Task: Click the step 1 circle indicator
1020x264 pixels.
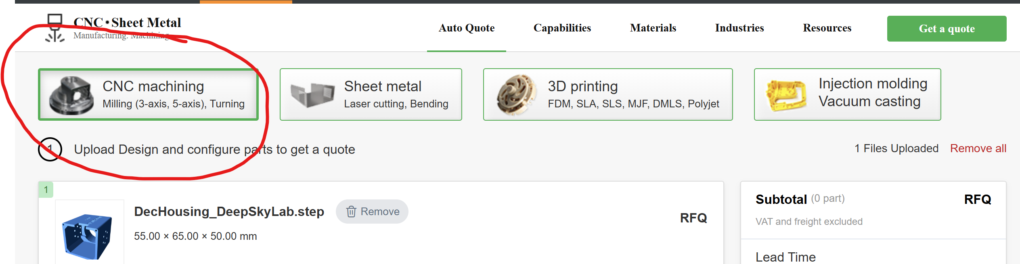Action: click(50, 149)
